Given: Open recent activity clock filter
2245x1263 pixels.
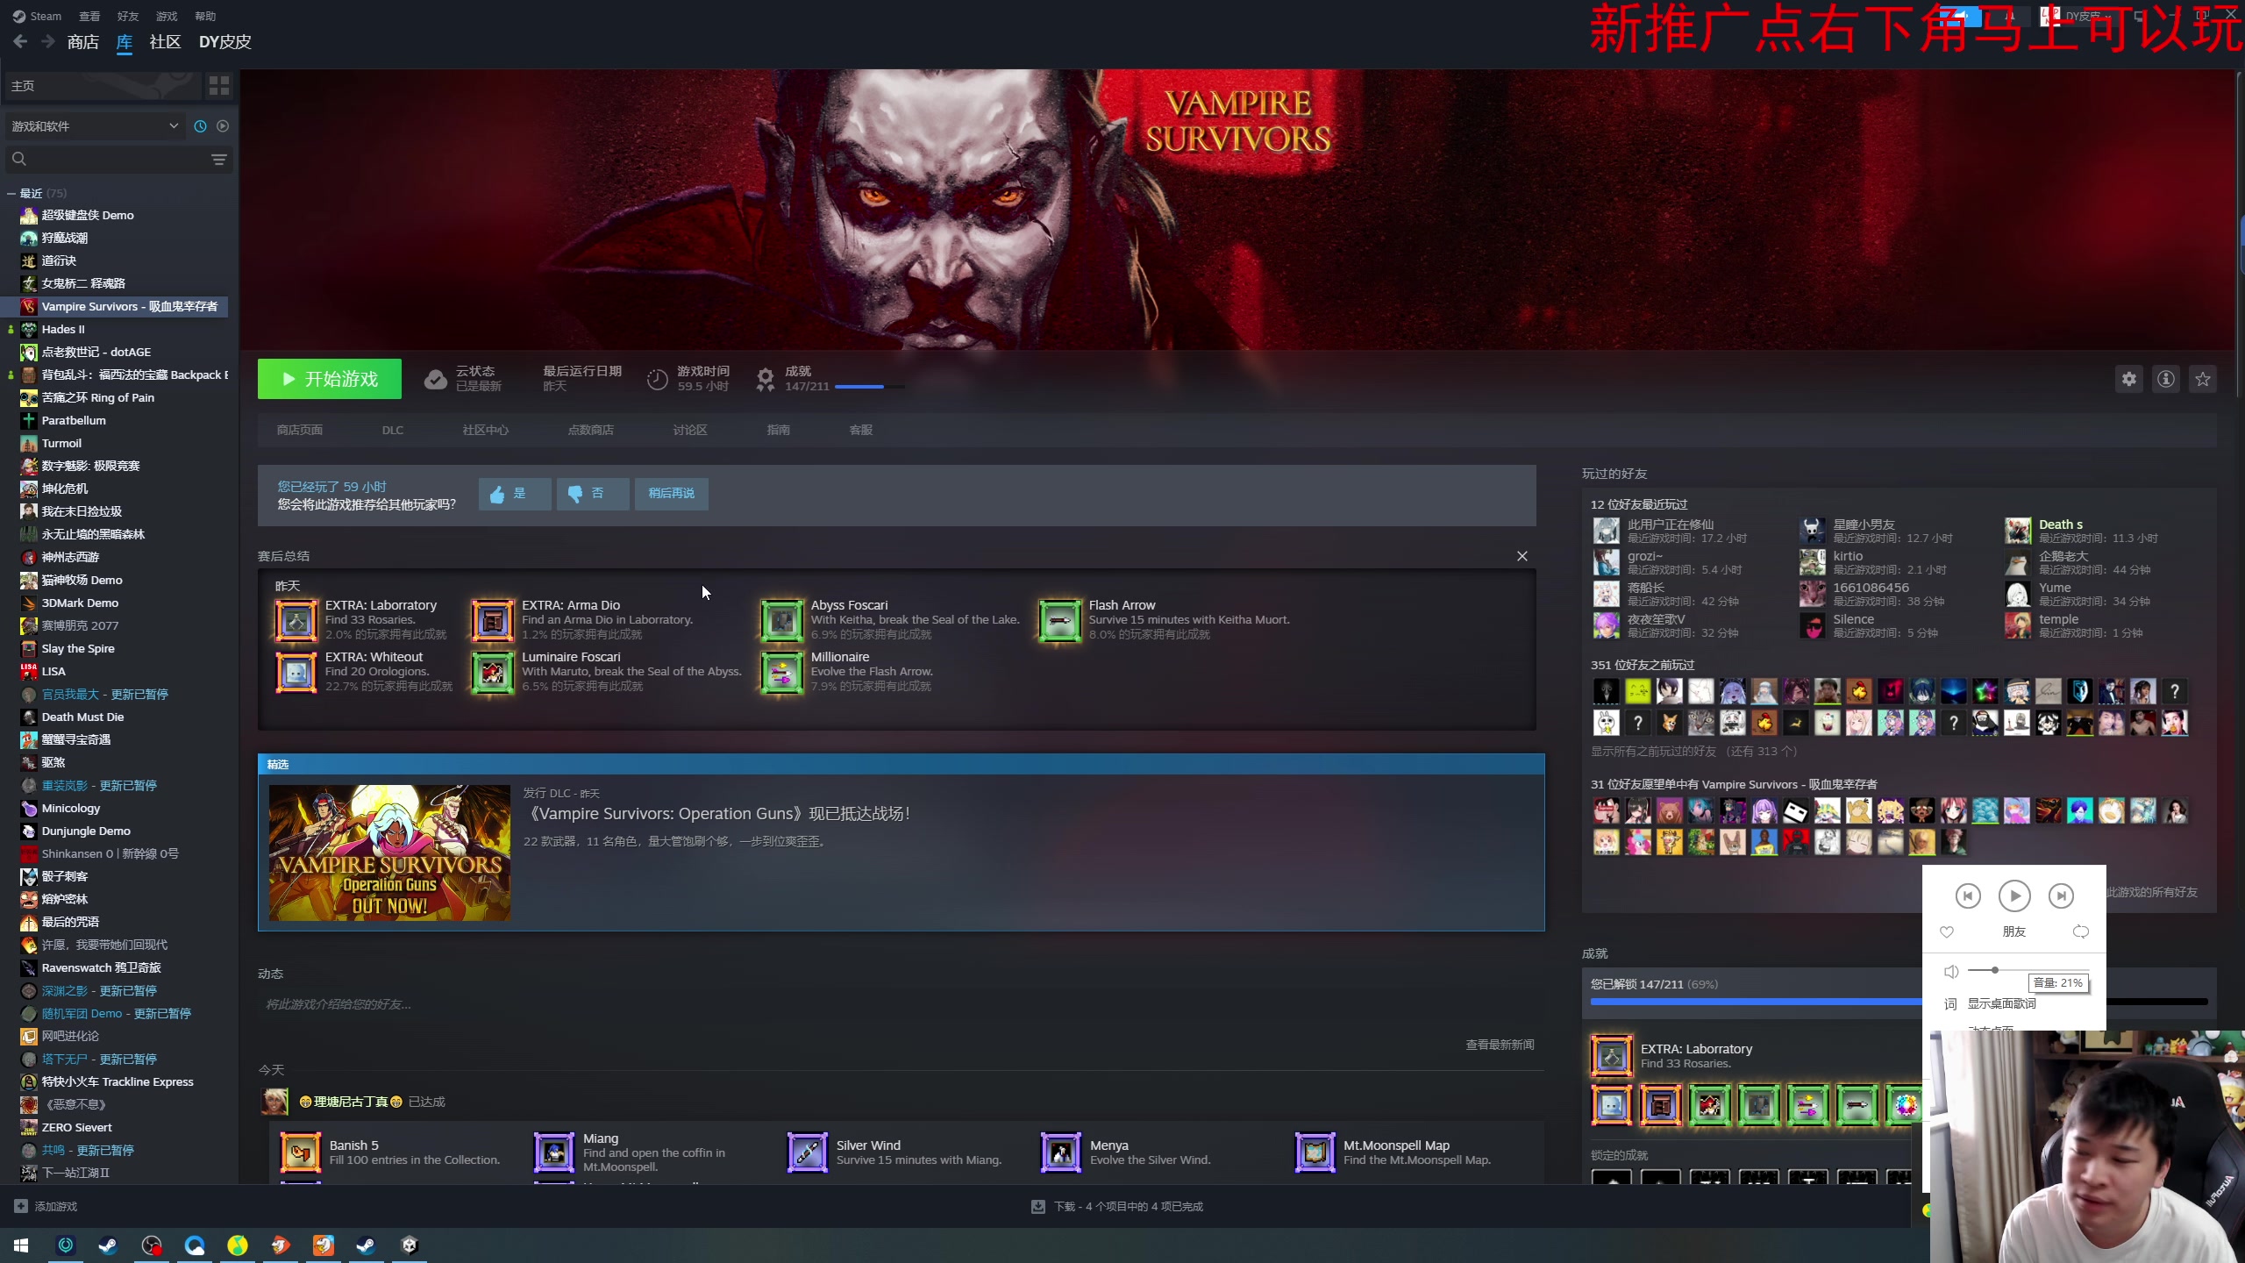Looking at the screenshot, I should pyautogui.click(x=200, y=126).
